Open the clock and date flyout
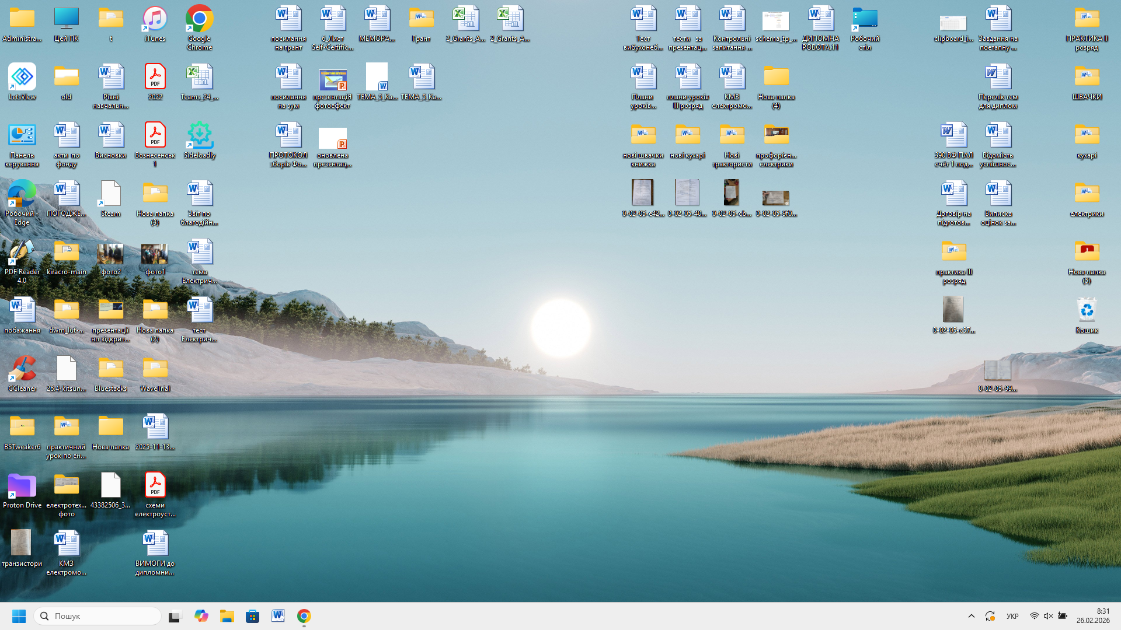 pos(1093,616)
